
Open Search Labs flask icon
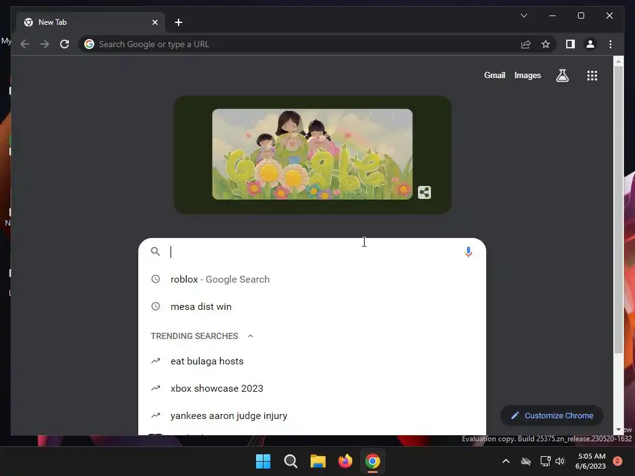coord(562,75)
